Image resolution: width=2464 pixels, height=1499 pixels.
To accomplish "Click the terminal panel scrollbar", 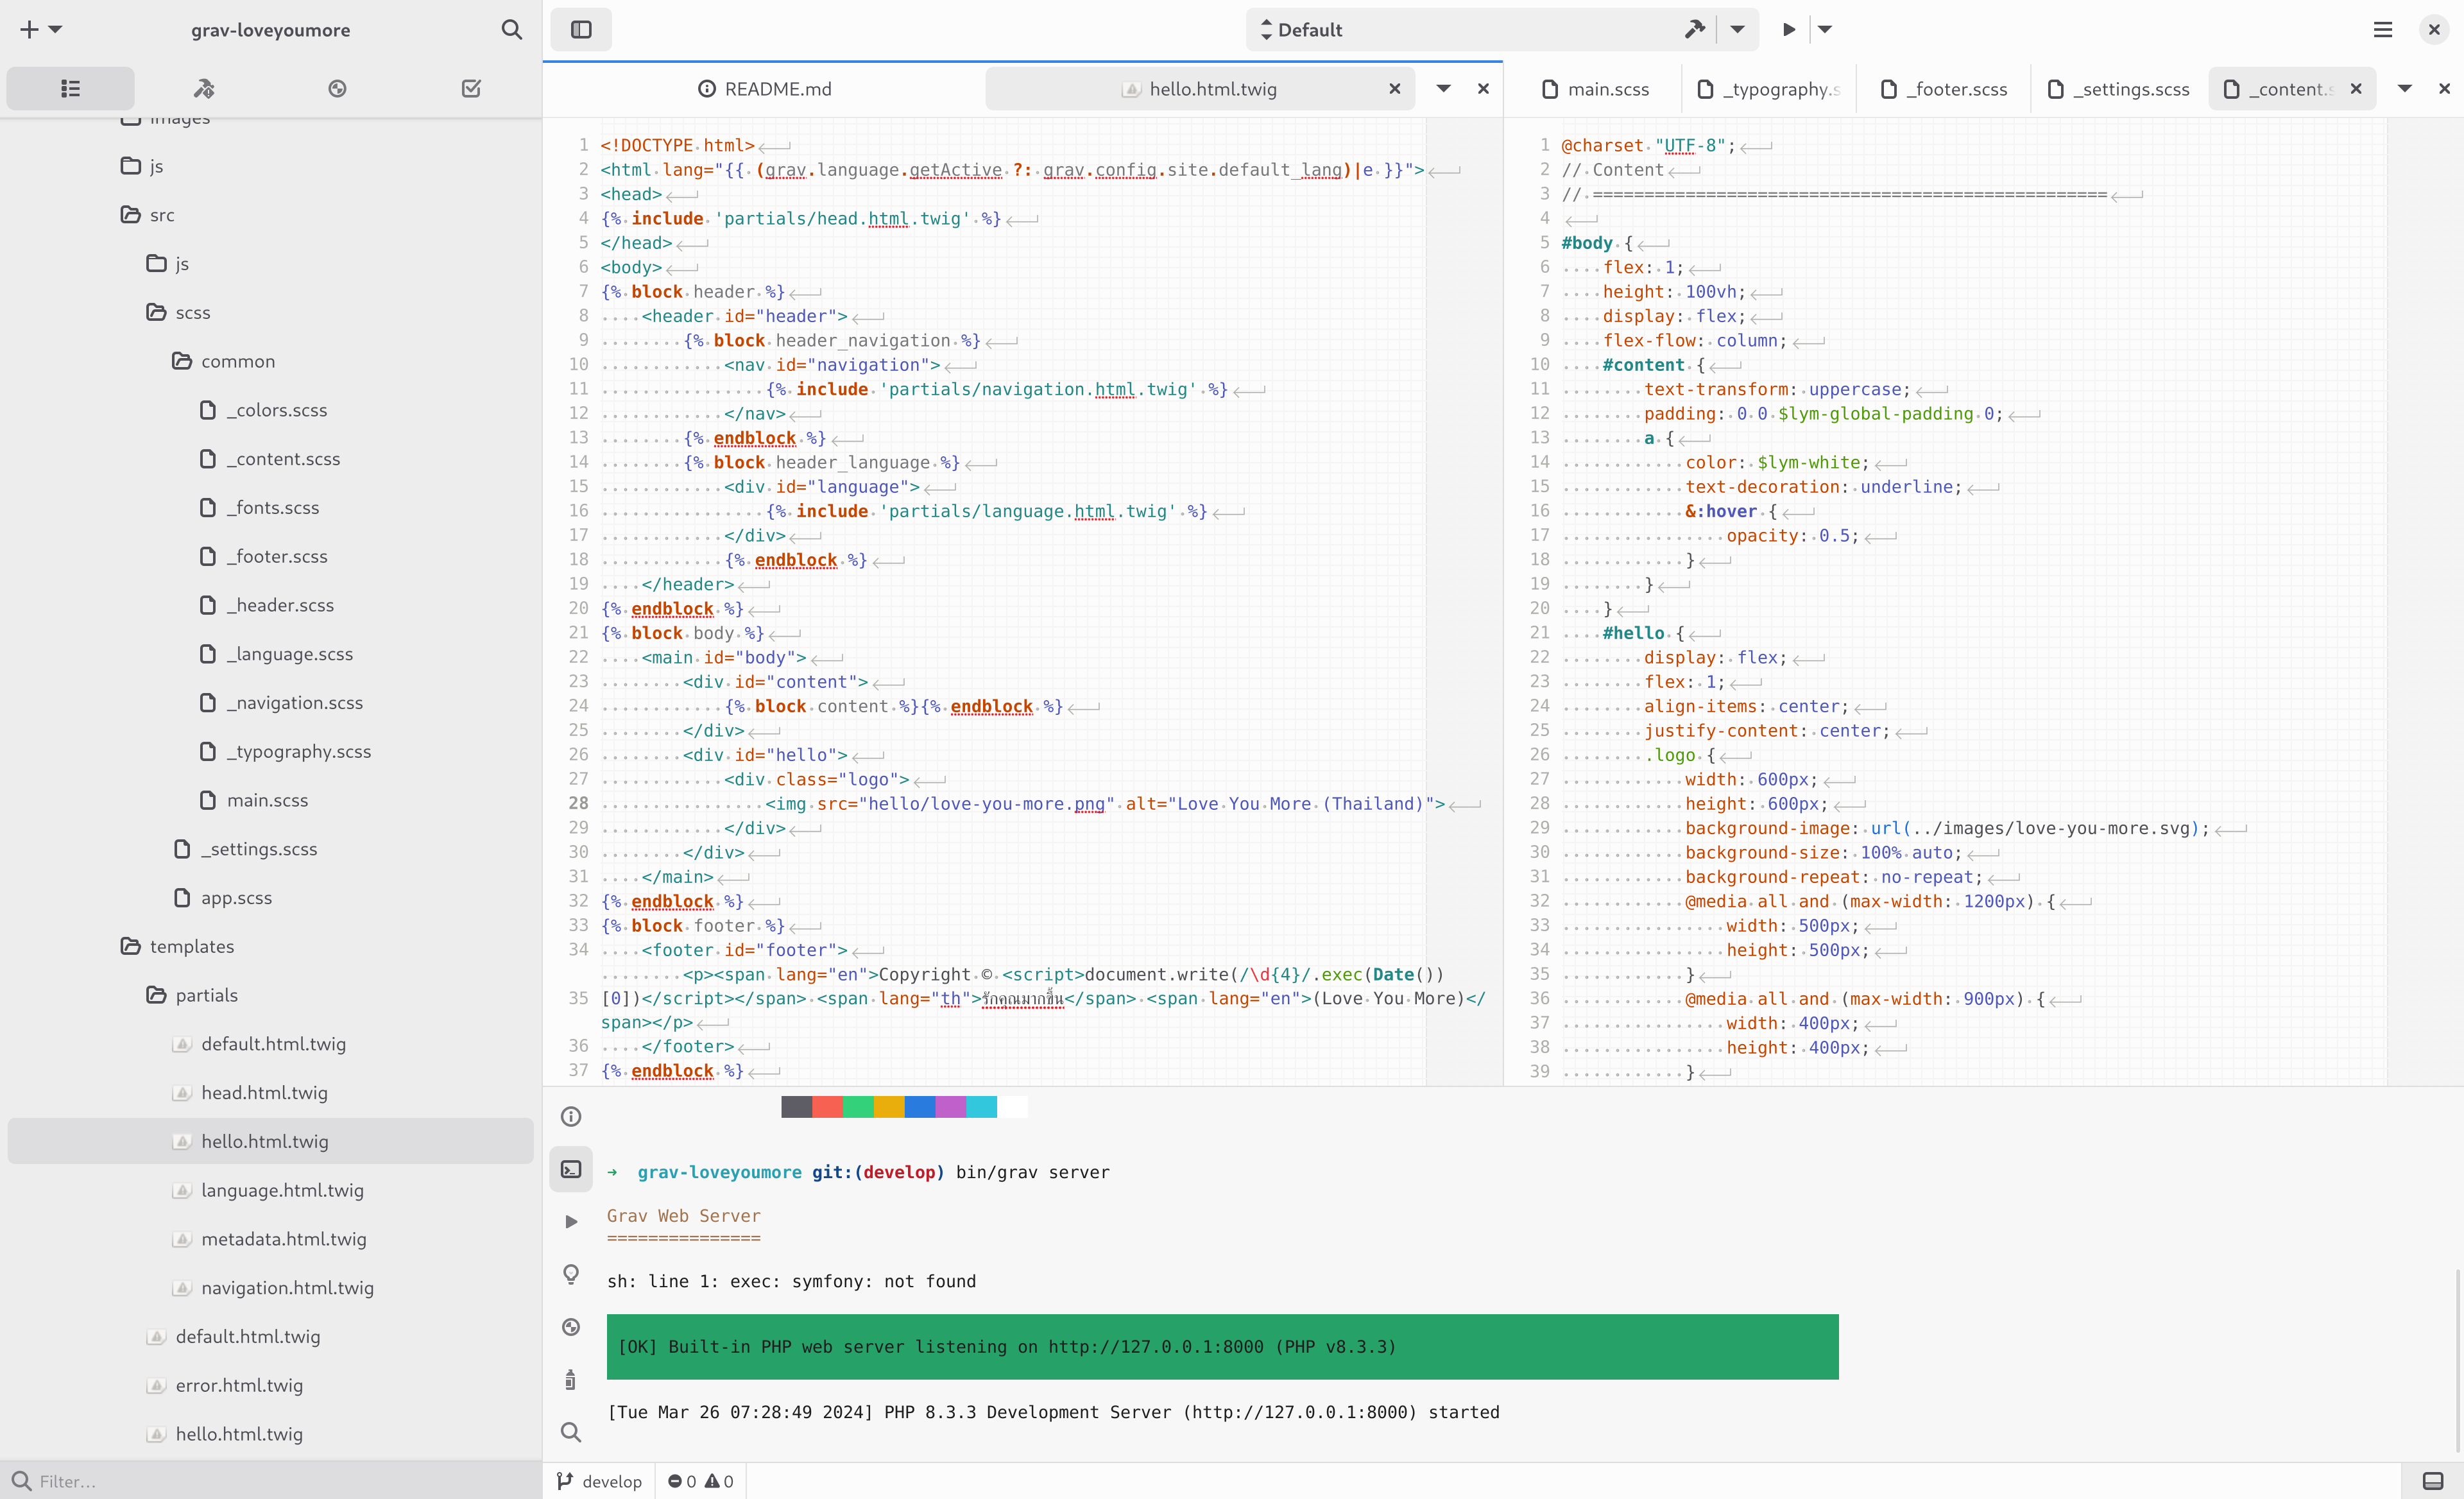I will point(2458,1360).
